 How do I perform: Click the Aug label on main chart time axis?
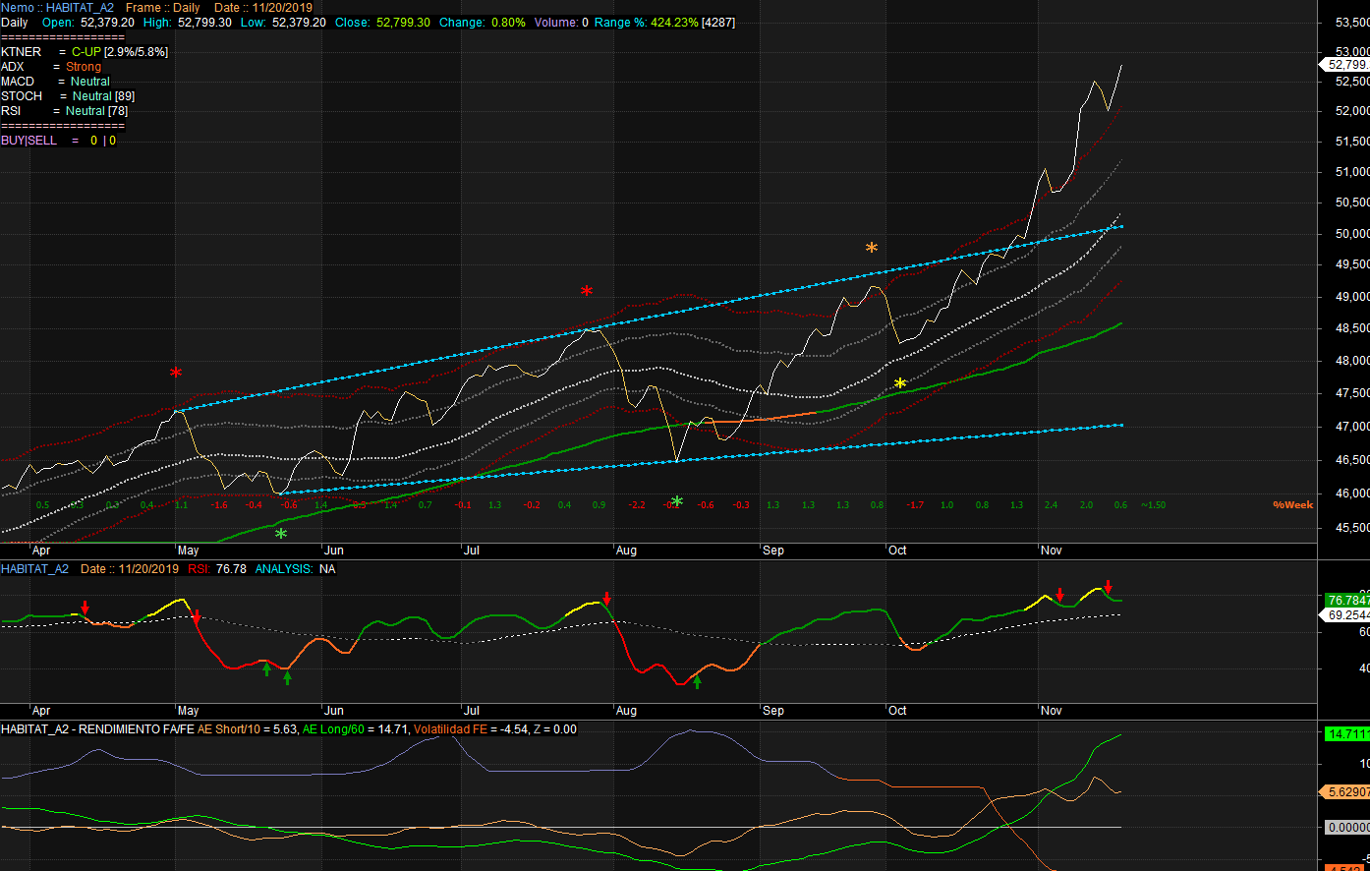[x=626, y=551]
